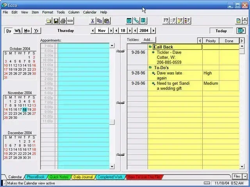Switch to the Daily Journal tab

tap(83, 177)
